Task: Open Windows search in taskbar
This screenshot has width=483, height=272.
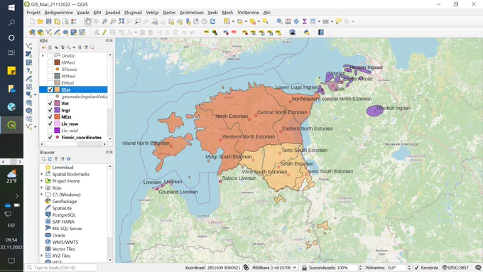Action: [x=11, y=23]
